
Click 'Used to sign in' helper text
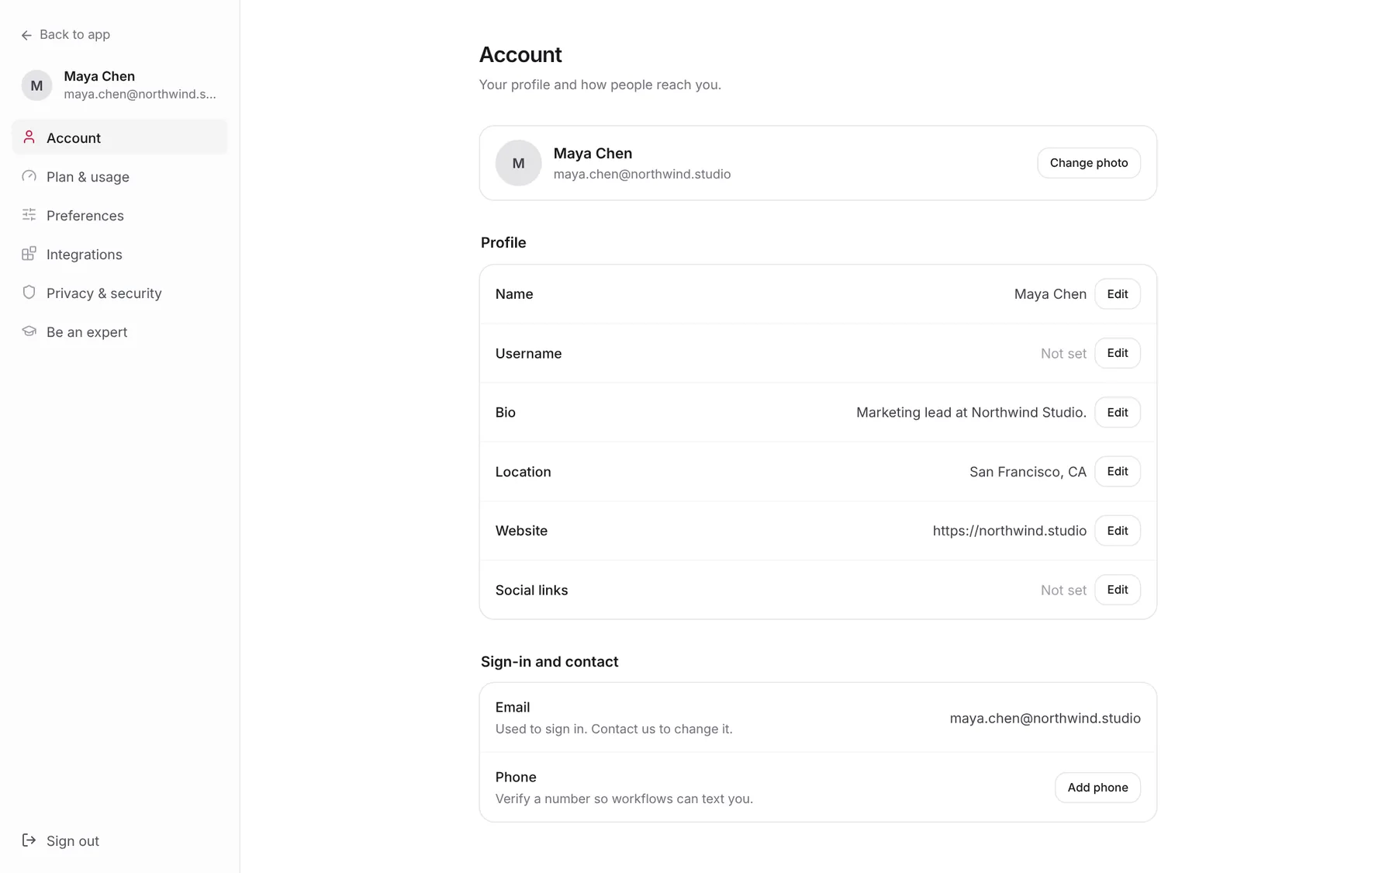tap(613, 729)
